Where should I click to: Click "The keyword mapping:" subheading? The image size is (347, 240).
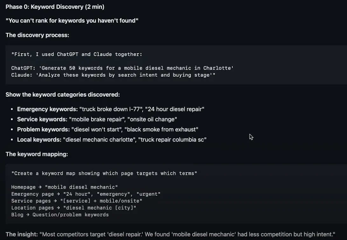tap(37, 154)
